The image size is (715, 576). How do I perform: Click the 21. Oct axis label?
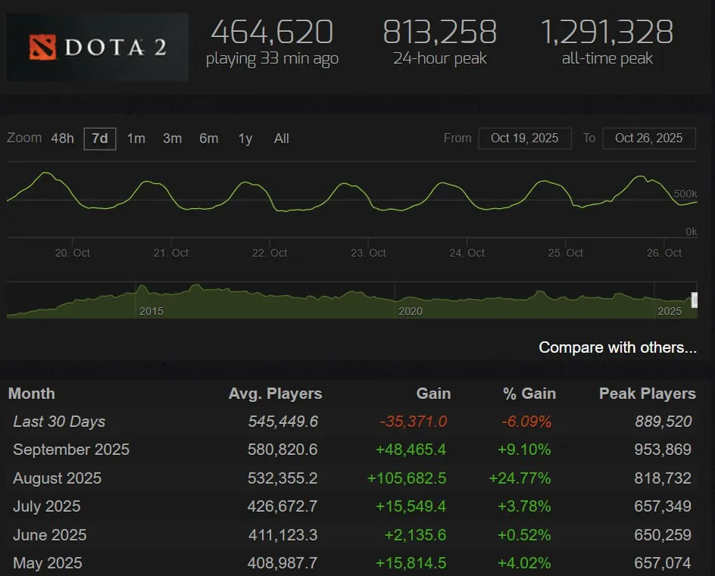171,253
